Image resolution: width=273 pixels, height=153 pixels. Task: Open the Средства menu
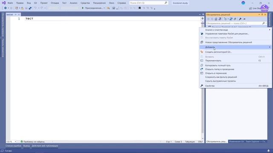click(85, 3)
